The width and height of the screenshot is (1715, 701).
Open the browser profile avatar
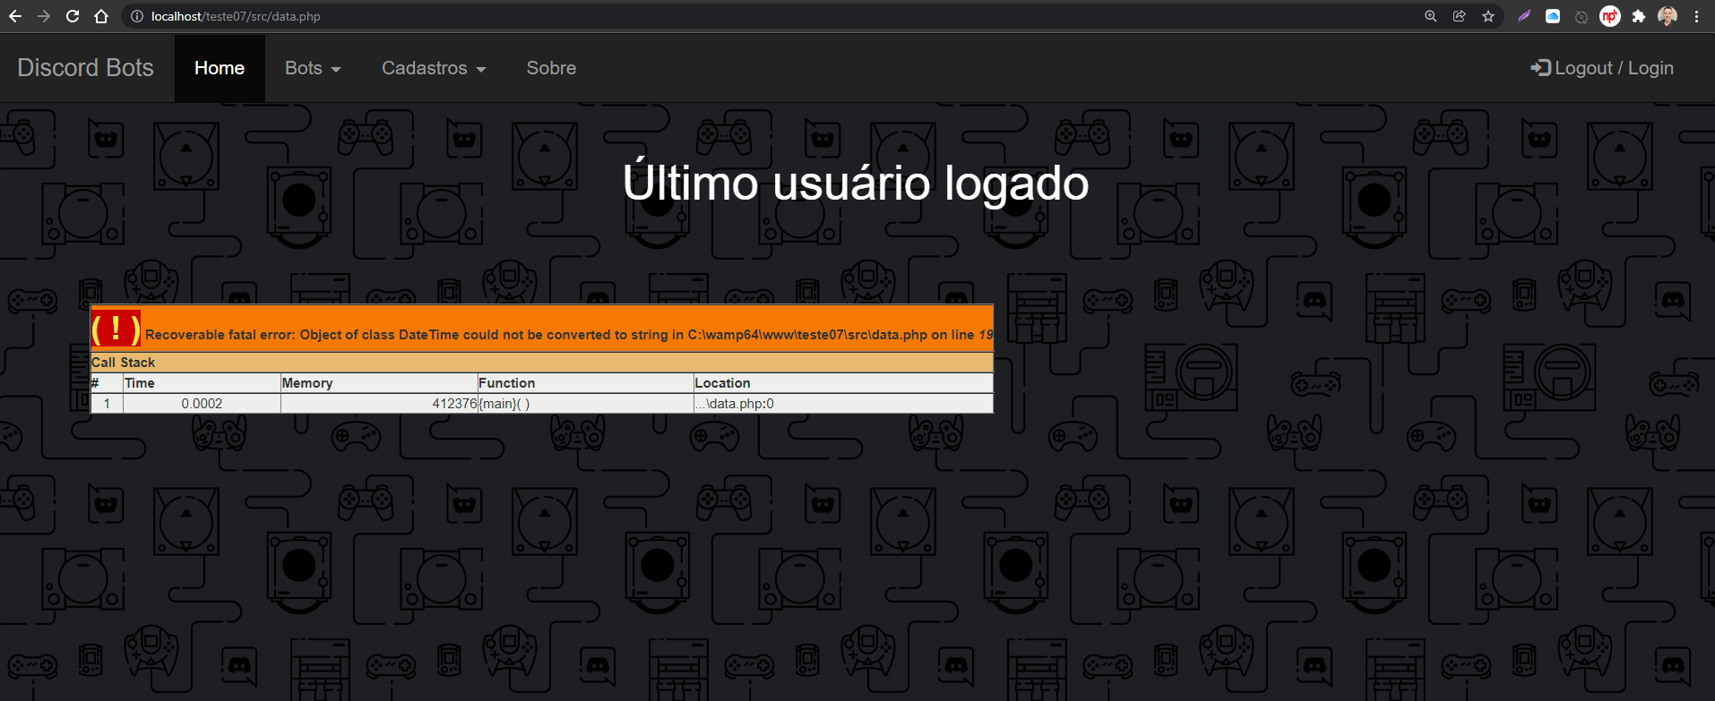click(x=1668, y=16)
